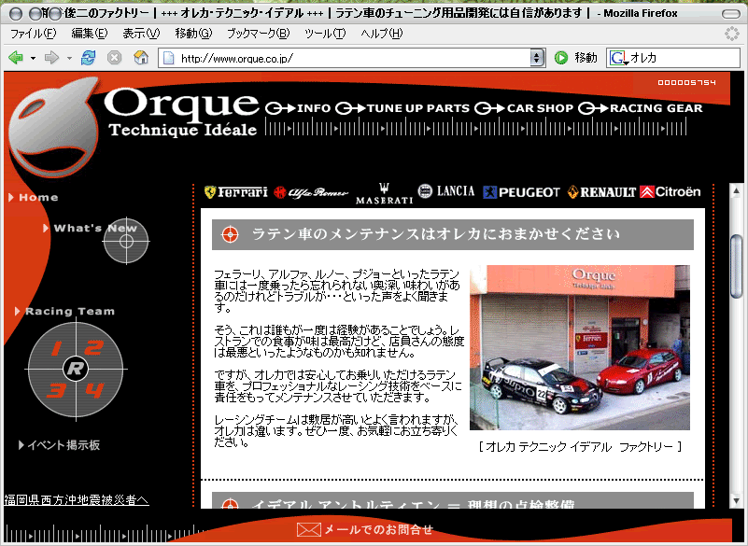Click the ラテン車のメンテナンス section heading

click(x=453, y=234)
